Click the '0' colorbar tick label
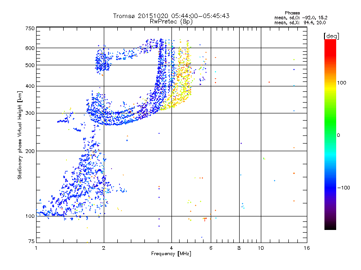The height and width of the screenshot is (270, 361). (x=338, y=135)
